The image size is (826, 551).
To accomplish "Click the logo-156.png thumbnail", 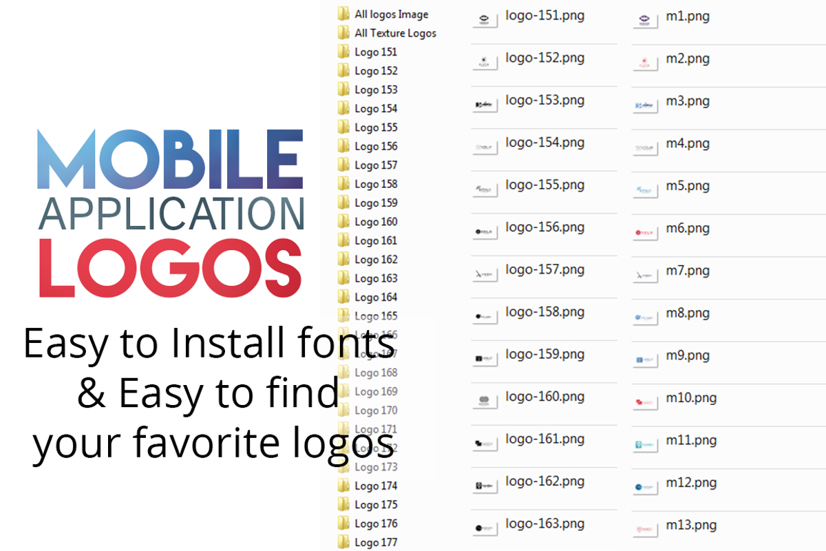I will (x=485, y=232).
